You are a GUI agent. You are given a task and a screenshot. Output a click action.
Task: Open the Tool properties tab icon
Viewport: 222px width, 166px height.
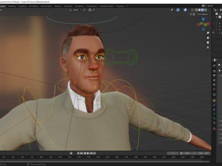coord(214,65)
